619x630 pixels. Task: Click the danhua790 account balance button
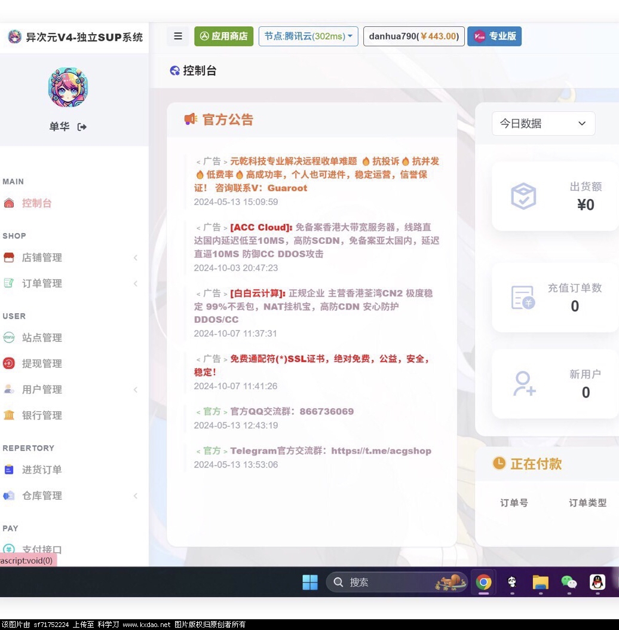pyautogui.click(x=413, y=36)
